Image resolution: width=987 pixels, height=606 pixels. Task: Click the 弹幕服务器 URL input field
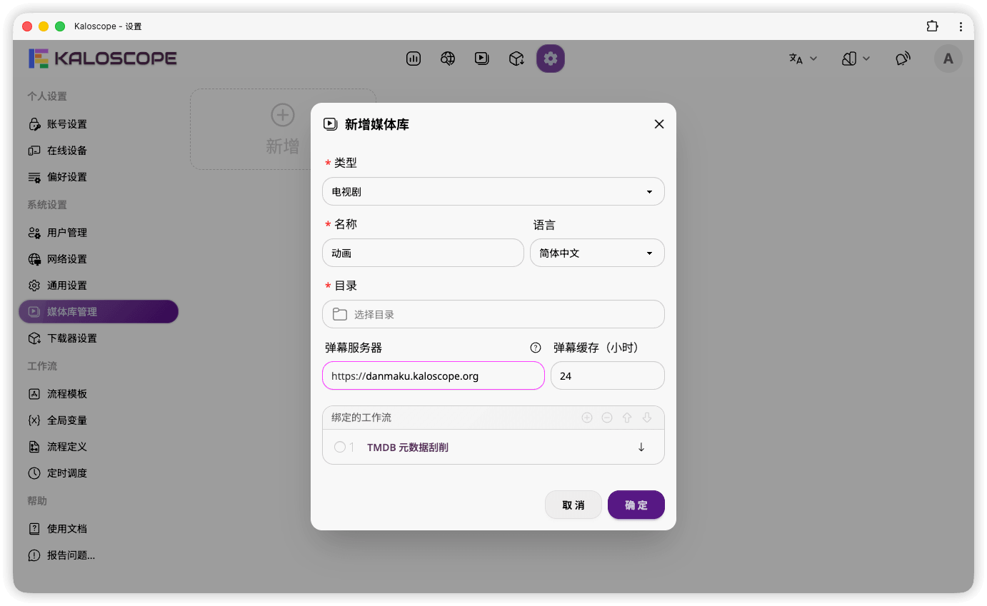[434, 375]
